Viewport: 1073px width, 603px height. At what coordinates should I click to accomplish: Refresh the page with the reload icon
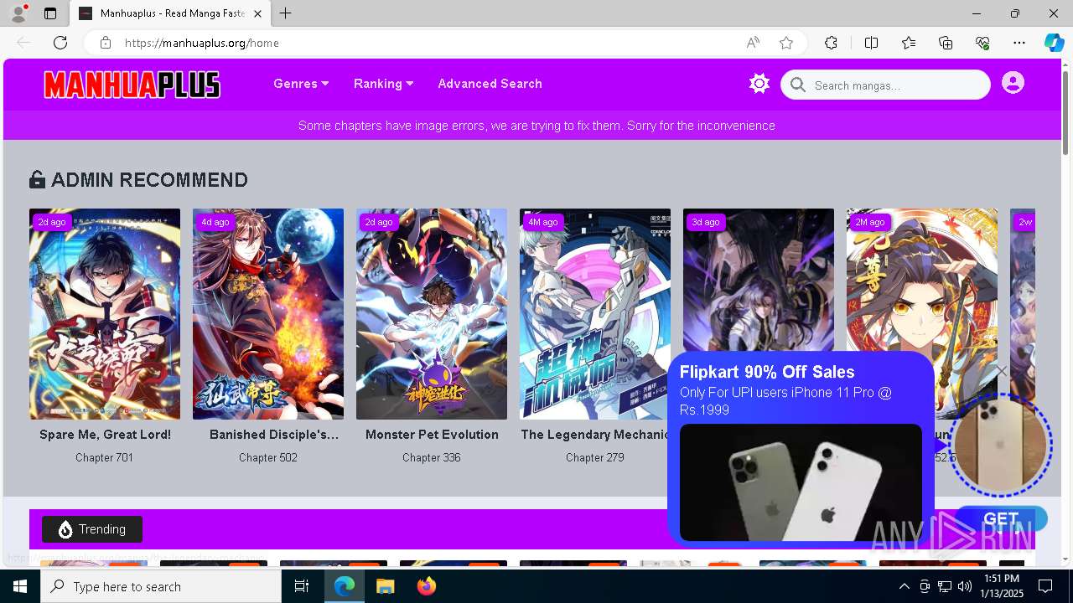click(x=60, y=43)
